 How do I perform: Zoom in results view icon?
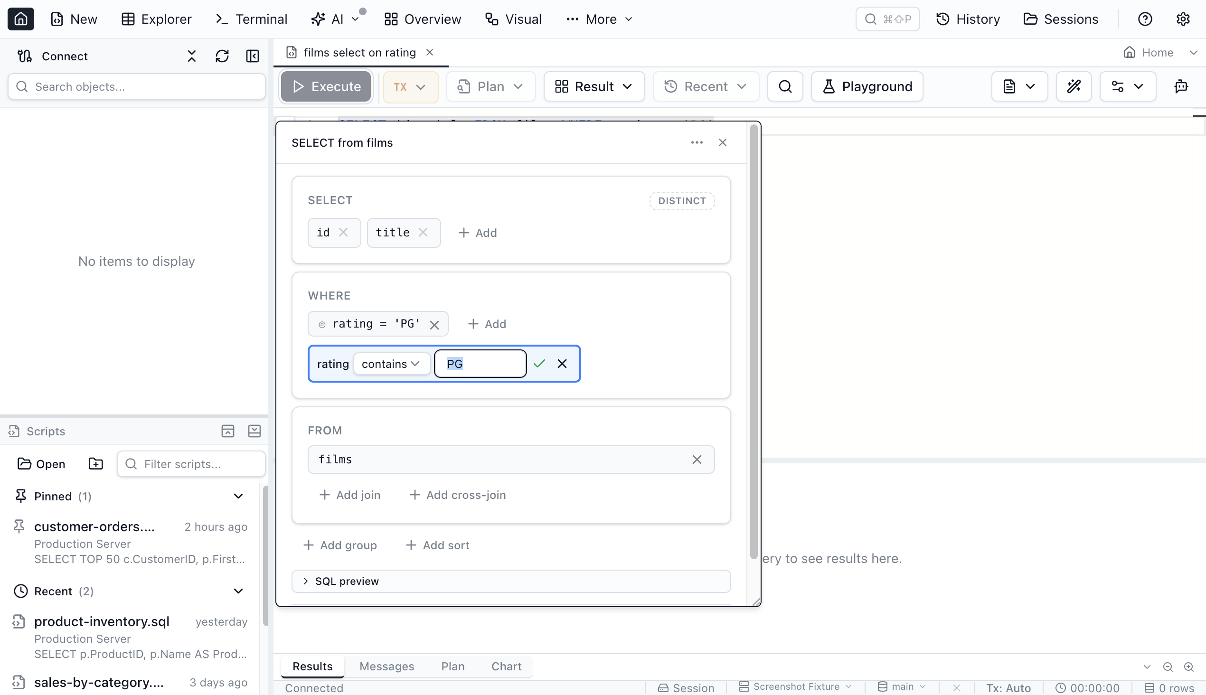click(x=1189, y=667)
